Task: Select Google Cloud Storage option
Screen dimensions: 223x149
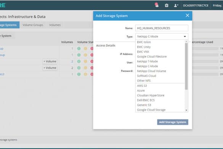Action: 151,110
